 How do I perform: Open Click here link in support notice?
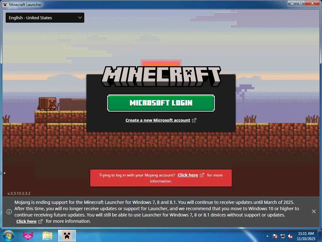(26, 222)
